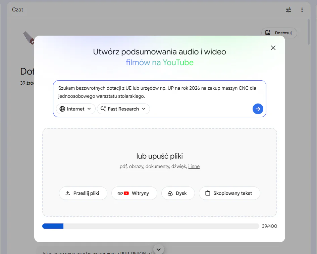Click the 39/400 sources counter
Viewport: 317px width, 254px height.
(269, 226)
